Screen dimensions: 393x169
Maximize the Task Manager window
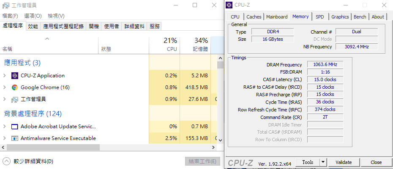pyautogui.click(x=195, y=5)
